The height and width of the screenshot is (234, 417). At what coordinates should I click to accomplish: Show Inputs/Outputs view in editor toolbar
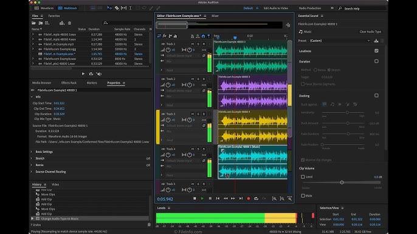[159, 36]
